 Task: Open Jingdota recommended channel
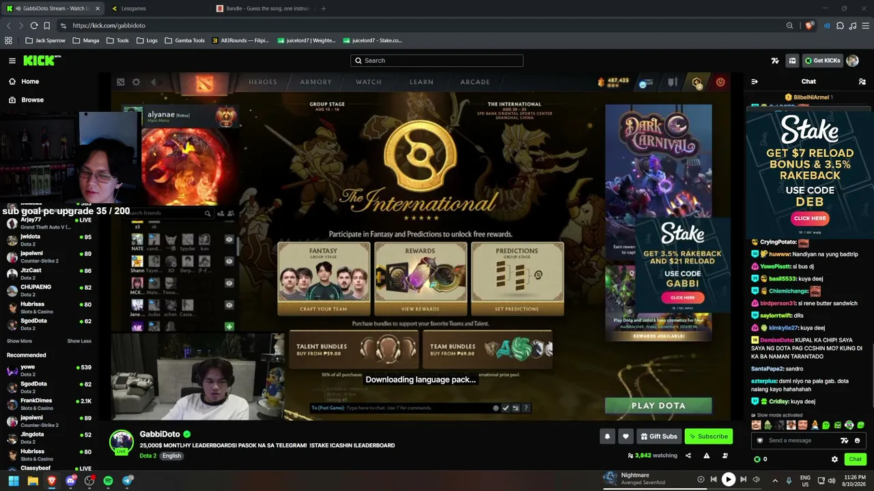pyautogui.click(x=49, y=438)
